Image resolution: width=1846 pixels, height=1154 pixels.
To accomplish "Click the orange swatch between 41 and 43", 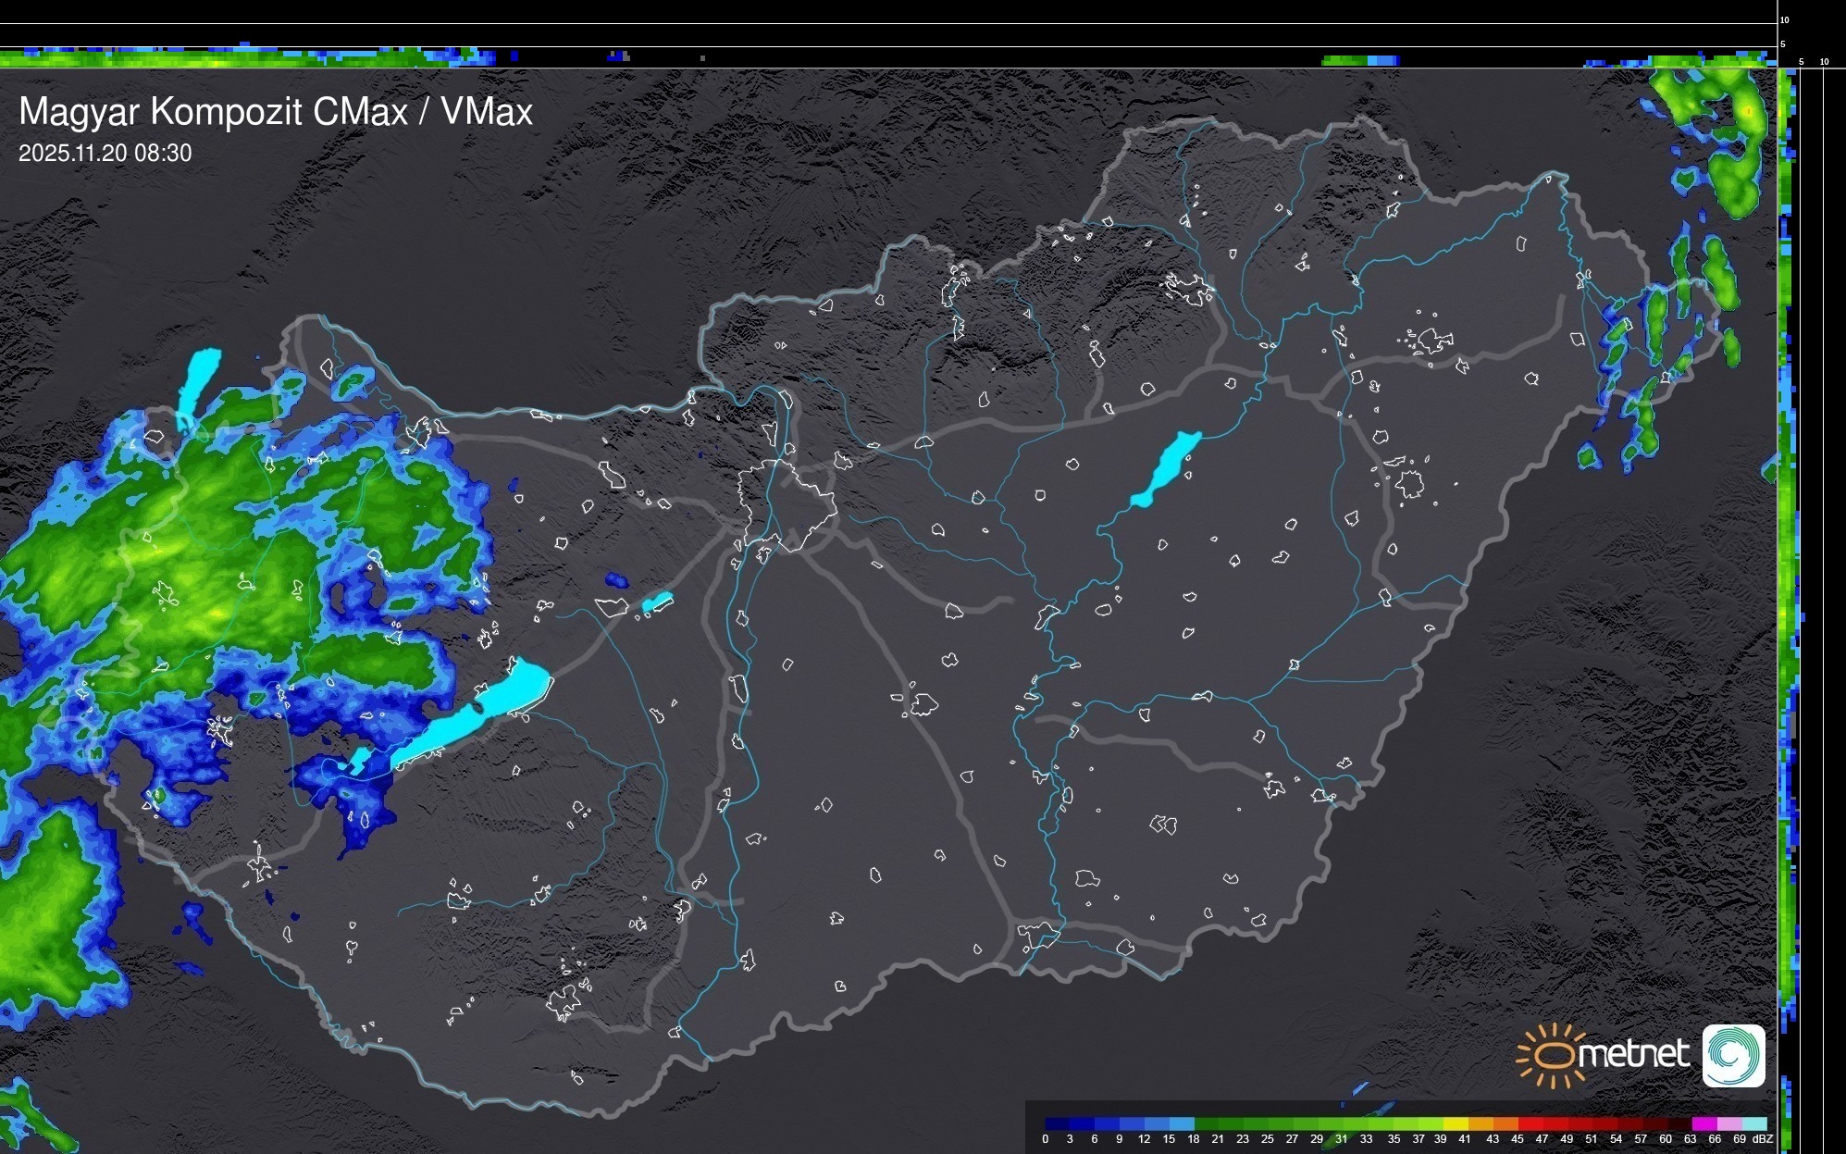I will click(1481, 1123).
